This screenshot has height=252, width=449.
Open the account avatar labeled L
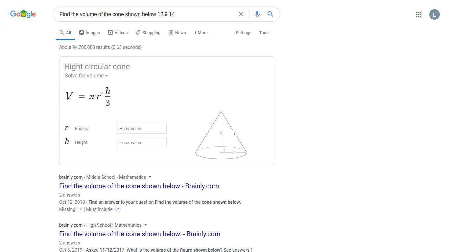pyautogui.click(x=435, y=14)
